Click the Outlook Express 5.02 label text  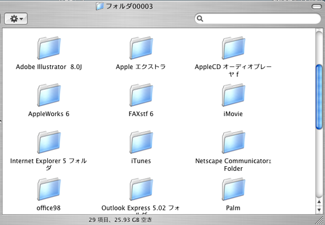pos(141,209)
